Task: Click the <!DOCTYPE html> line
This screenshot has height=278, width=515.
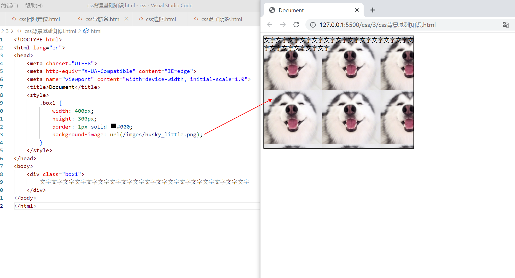Action: pos(38,40)
